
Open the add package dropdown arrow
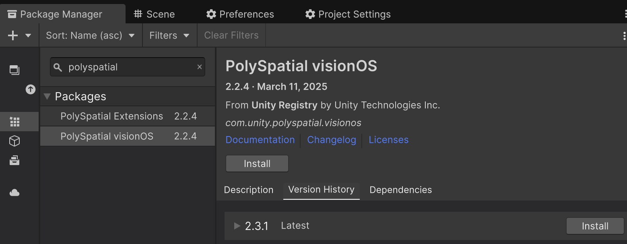pyautogui.click(x=28, y=35)
